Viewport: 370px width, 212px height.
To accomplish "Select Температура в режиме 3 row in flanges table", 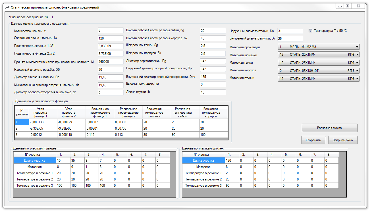I will [35, 186].
